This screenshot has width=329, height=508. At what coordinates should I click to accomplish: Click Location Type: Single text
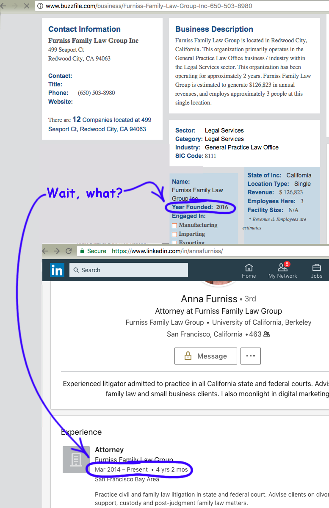point(279,184)
